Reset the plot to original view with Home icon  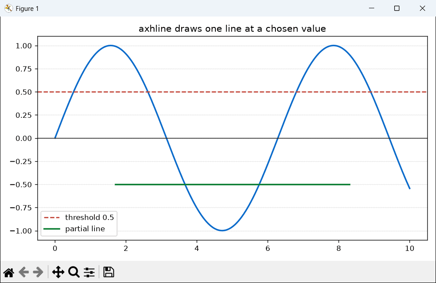click(9, 272)
